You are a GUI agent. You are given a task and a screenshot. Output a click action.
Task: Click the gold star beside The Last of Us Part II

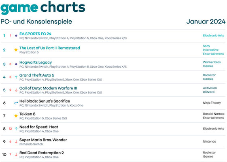point(16,50)
